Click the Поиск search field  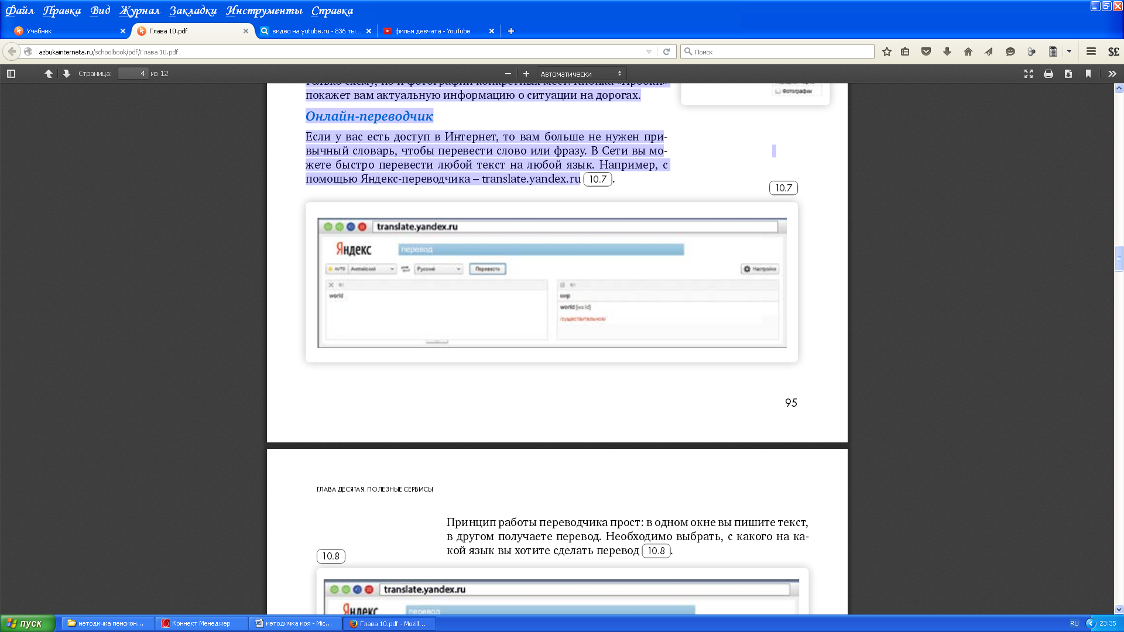(777, 52)
